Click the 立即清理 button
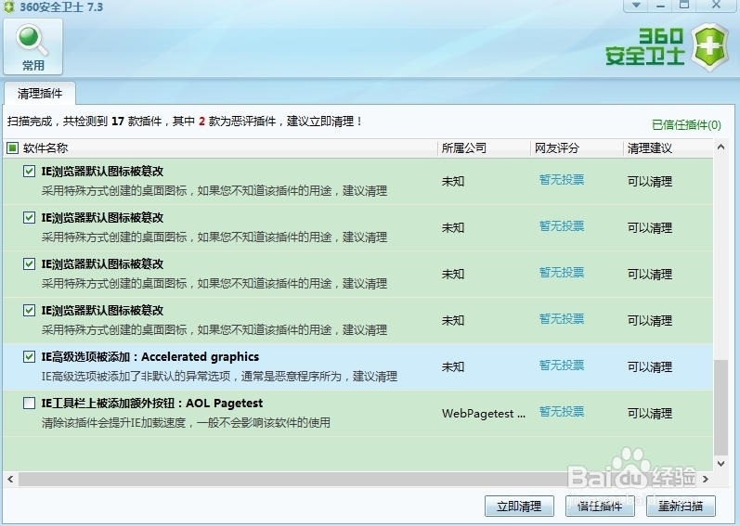This screenshot has width=740, height=526. [519, 507]
